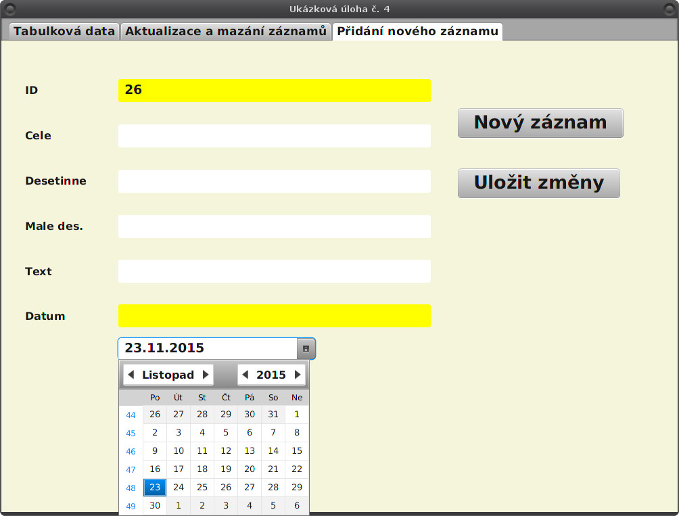679x516 pixels.
Task: Select the highlighted day 23 in the calendar
Action: 154,487
